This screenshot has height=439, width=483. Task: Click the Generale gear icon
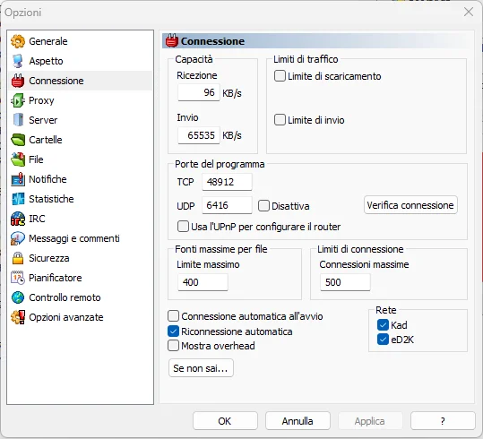point(18,41)
